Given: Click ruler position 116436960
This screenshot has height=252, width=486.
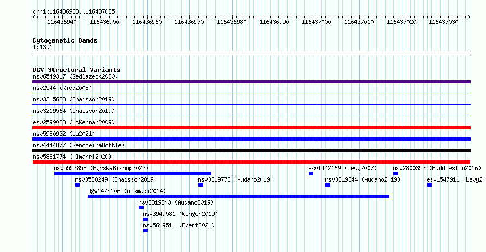Looking at the screenshot, I should tap(147, 22).
